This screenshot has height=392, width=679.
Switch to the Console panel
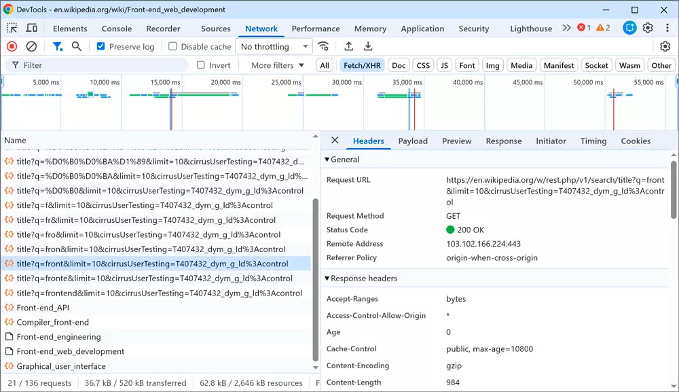point(117,28)
